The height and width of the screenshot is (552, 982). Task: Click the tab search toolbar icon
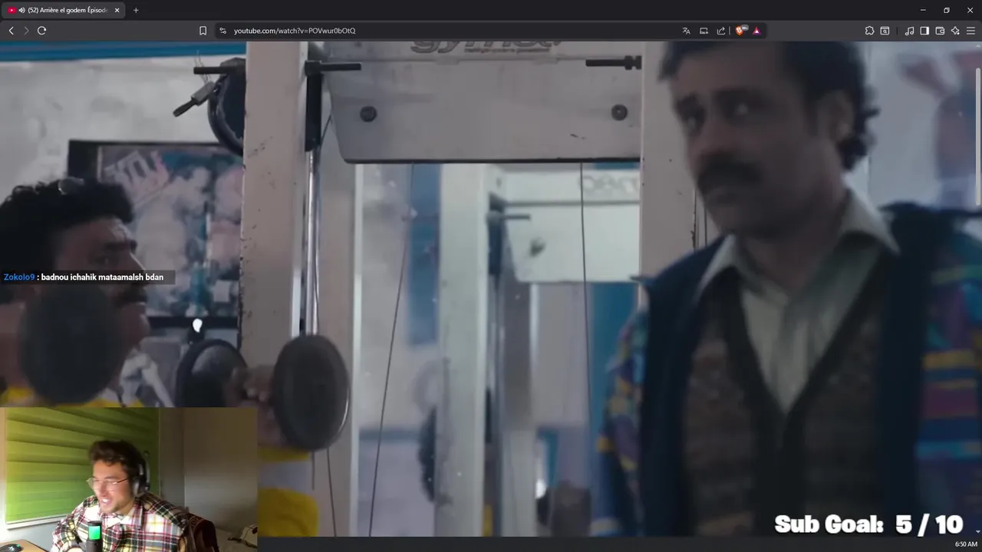885,31
